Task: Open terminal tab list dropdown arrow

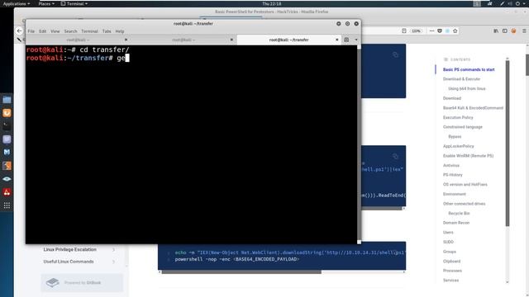Action: pos(356,40)
